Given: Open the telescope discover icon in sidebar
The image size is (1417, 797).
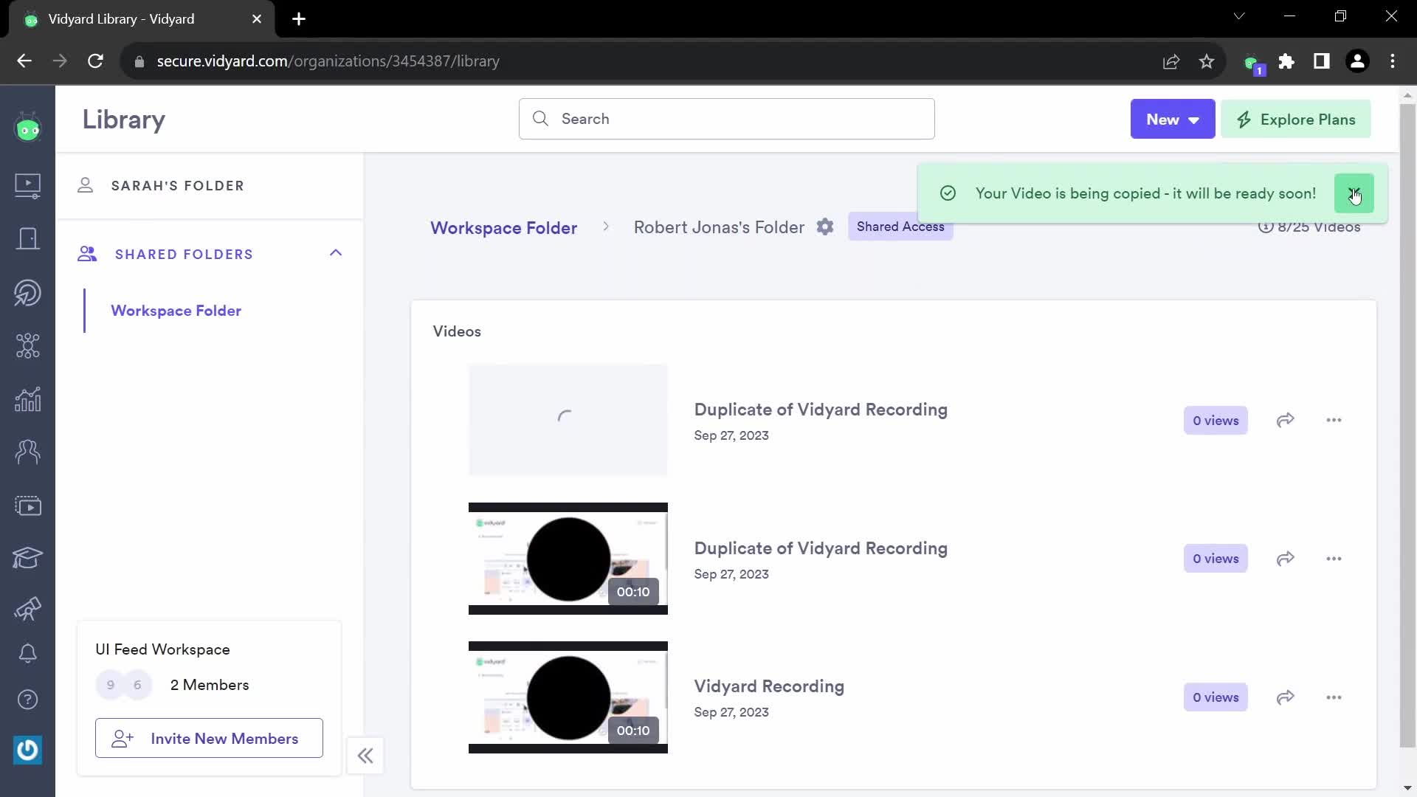Looking at the screenshot, I should pyautogui.click(x=28, y=609).
